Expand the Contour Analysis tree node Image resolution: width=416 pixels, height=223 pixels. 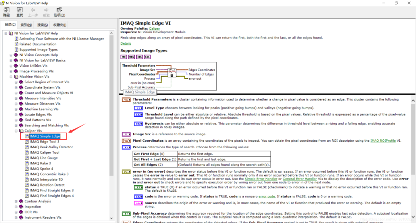(x=15, y=201)
